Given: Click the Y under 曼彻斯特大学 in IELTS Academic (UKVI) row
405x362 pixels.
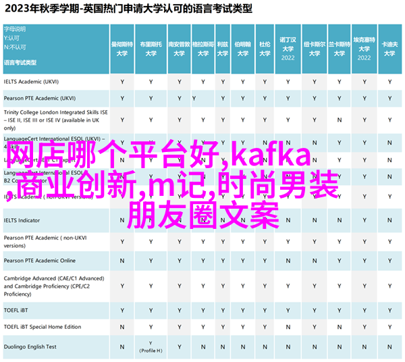Looking at the screenshot, I should pos(122,82).
